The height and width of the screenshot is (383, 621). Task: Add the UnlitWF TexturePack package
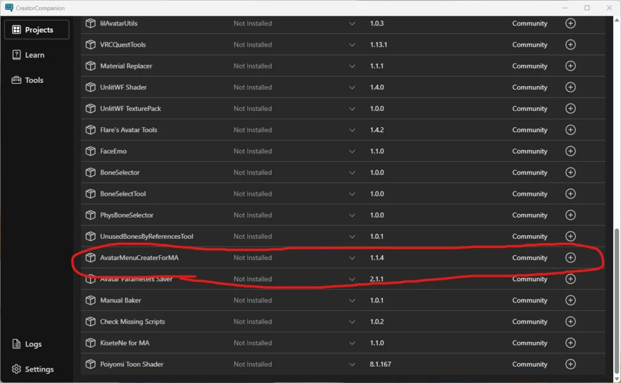tap(570, 108)
